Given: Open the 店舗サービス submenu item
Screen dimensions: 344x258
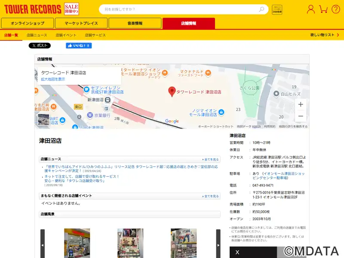Looking at the screenshot, I should click(x=95, y=35).
